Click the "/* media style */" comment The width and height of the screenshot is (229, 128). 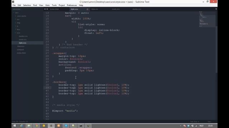click(x=66, y=105)
